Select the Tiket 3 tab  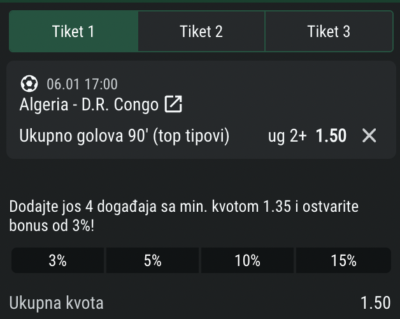[329, 31]
